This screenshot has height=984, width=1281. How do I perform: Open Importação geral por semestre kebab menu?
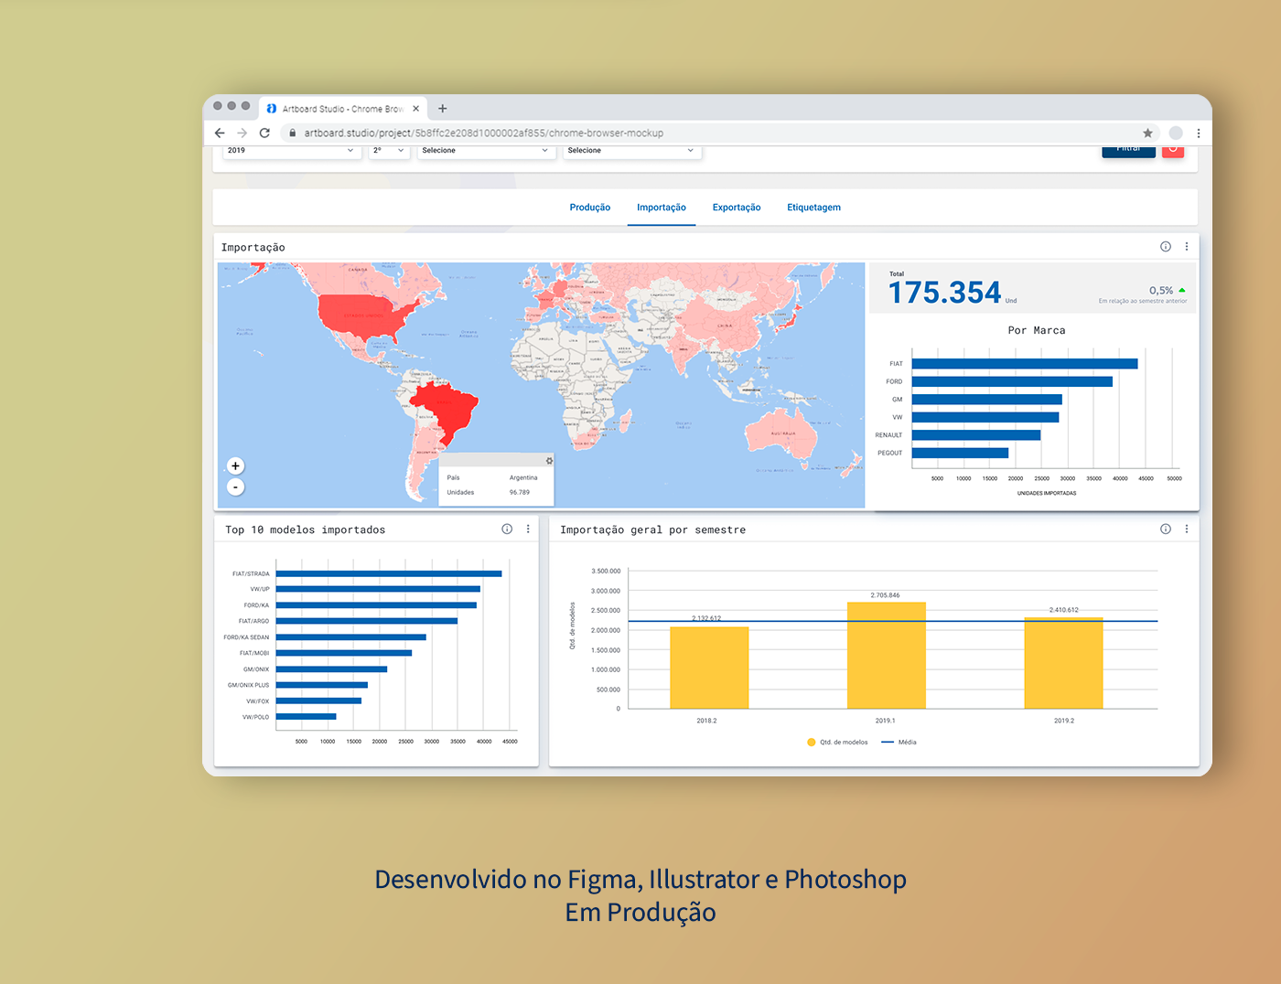(x=1187, y=529)
